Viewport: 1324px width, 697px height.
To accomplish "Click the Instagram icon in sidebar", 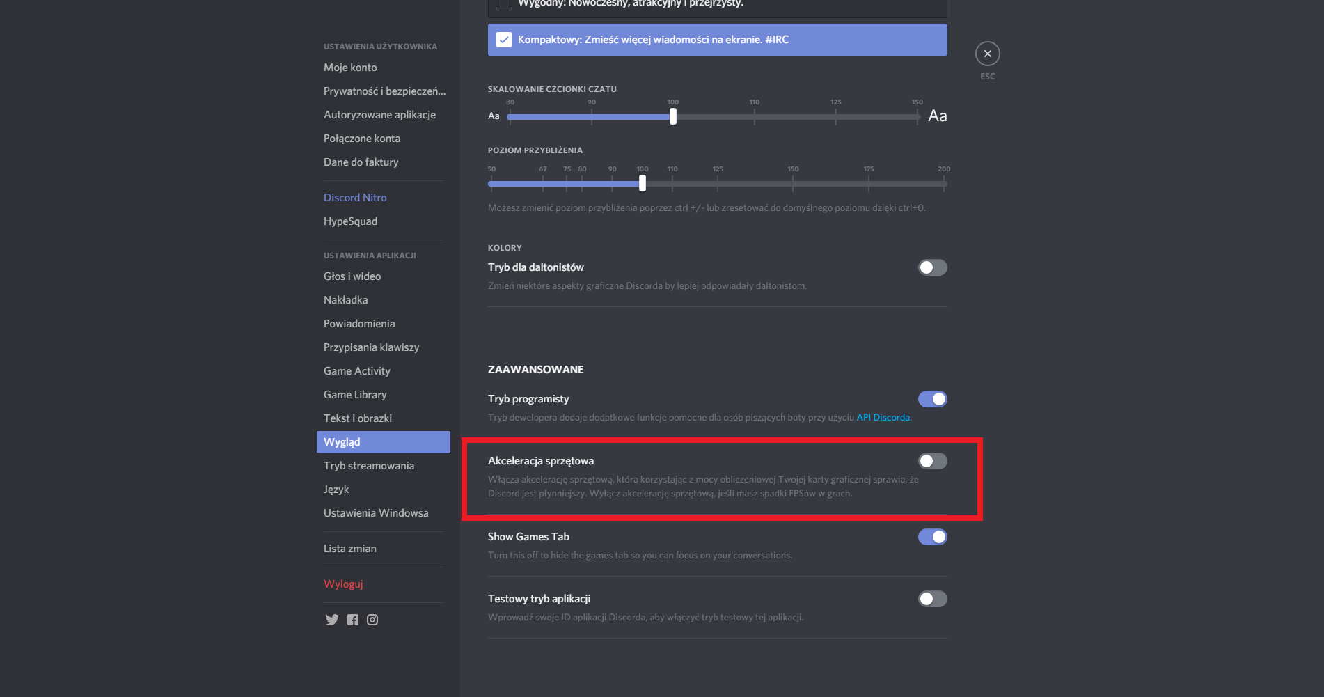I will 372,620.
